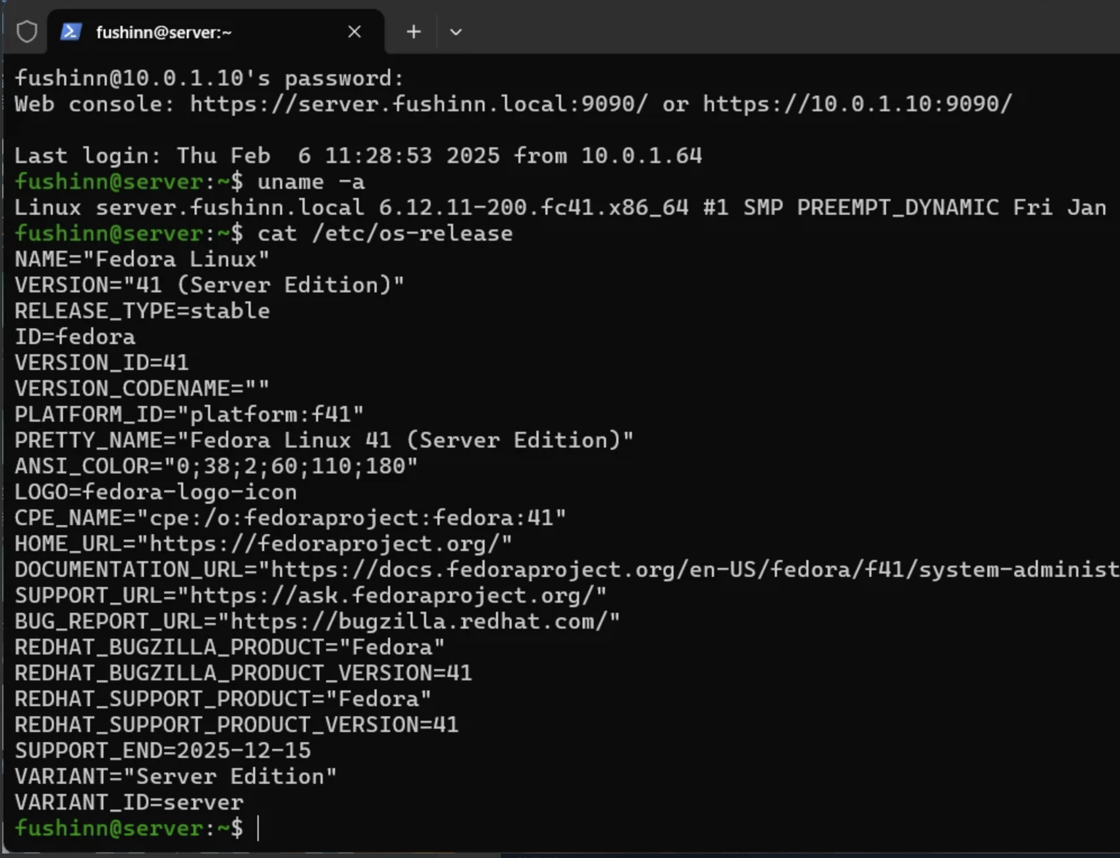
Task: Click the PRETTY_NAME Fedora Linux 41 line
Action: 324,440
